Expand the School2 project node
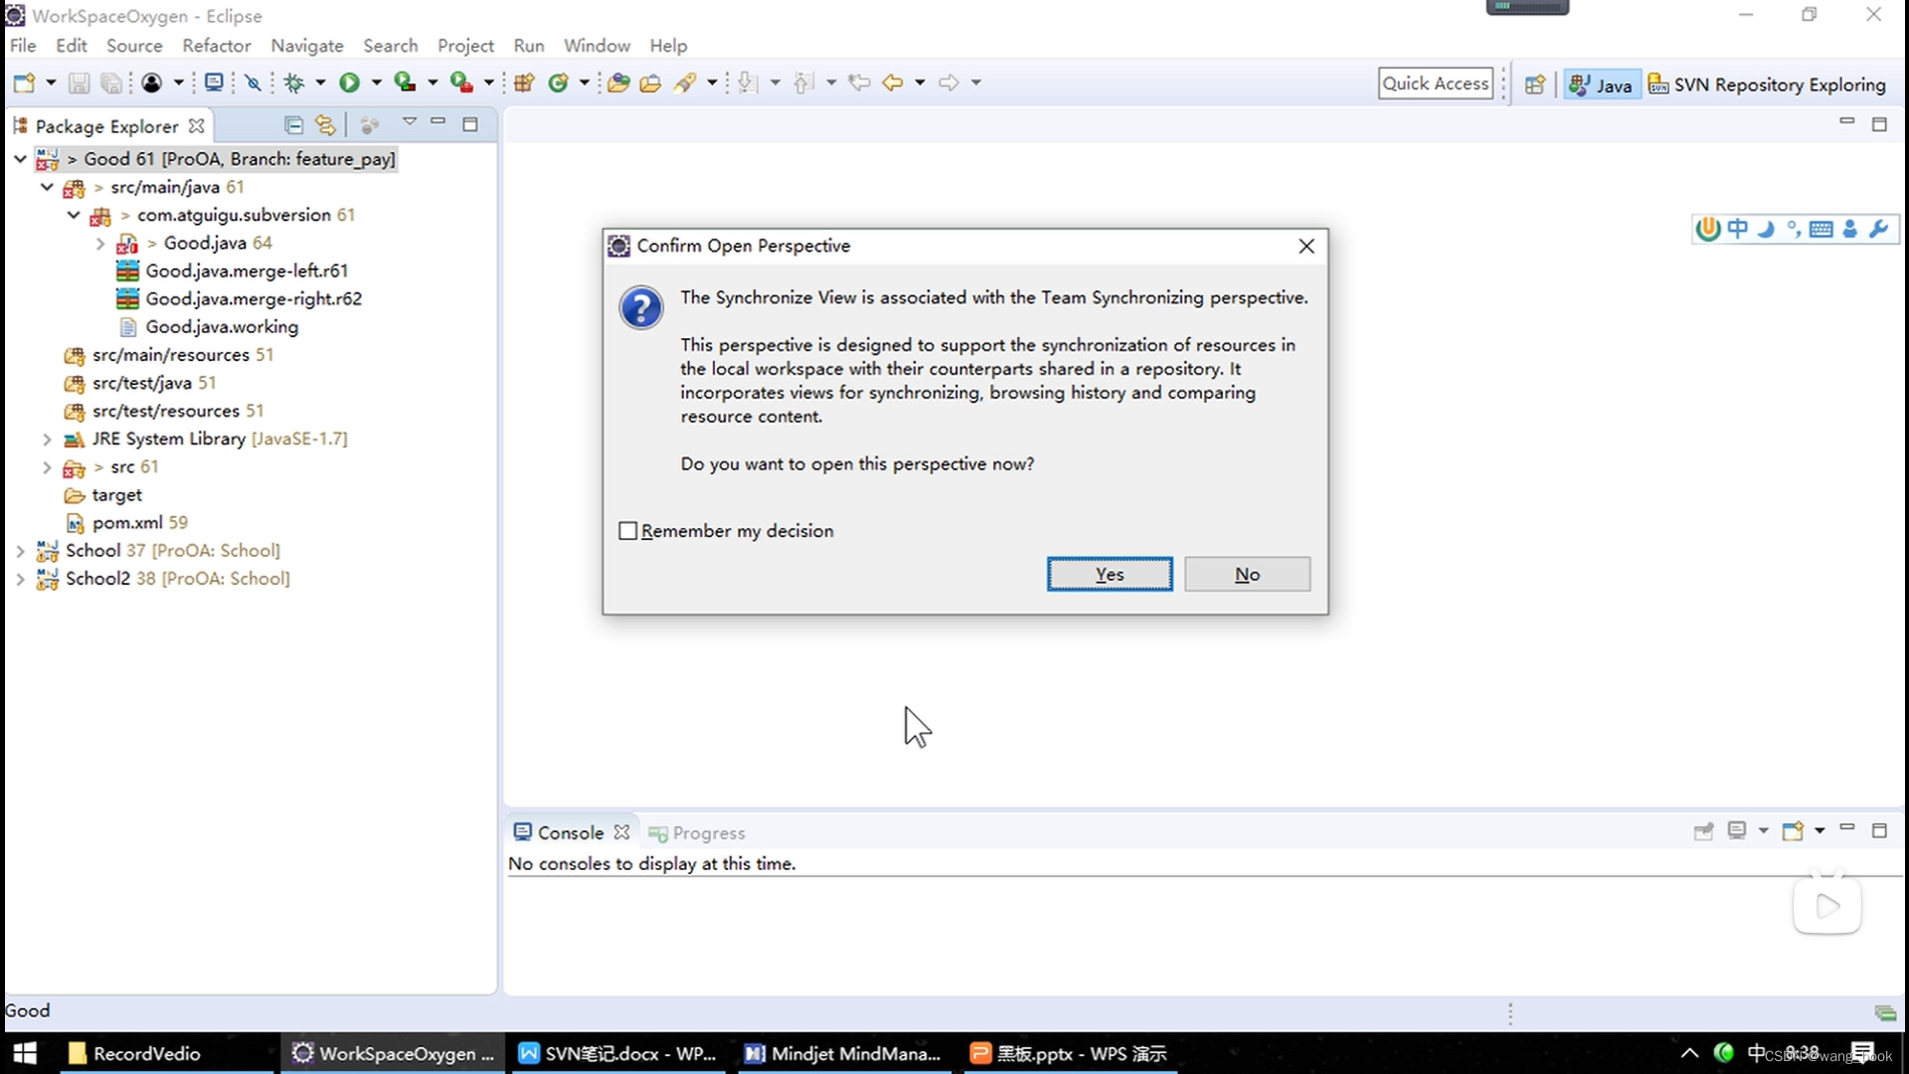 [x=20, y=579]
